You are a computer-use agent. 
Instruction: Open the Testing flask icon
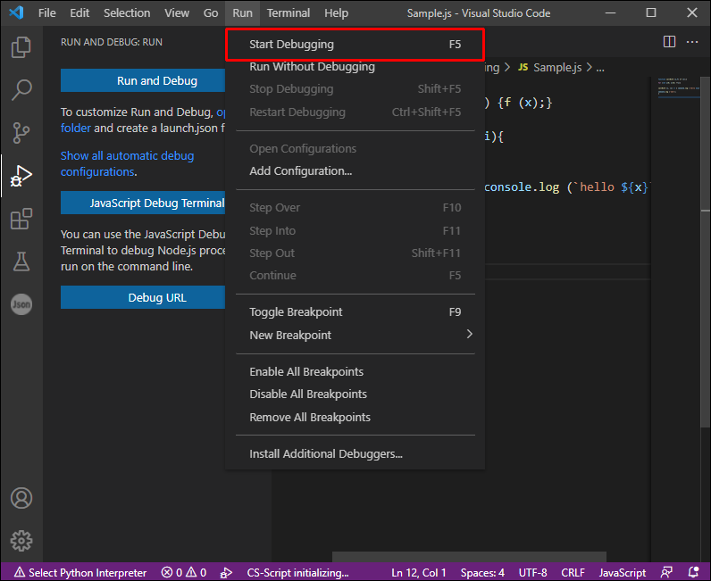tap(21, 261)
